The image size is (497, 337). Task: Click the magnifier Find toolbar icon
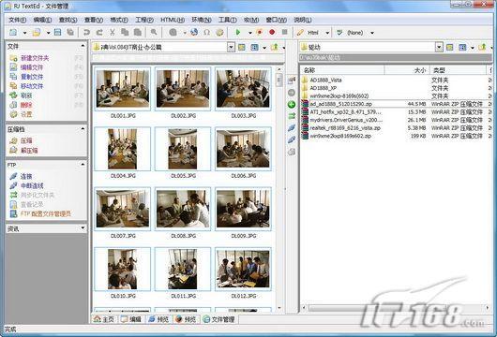point(154,32)
